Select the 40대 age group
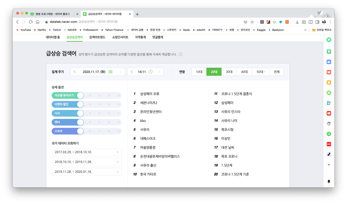347x204 pixels. (244, 72)
